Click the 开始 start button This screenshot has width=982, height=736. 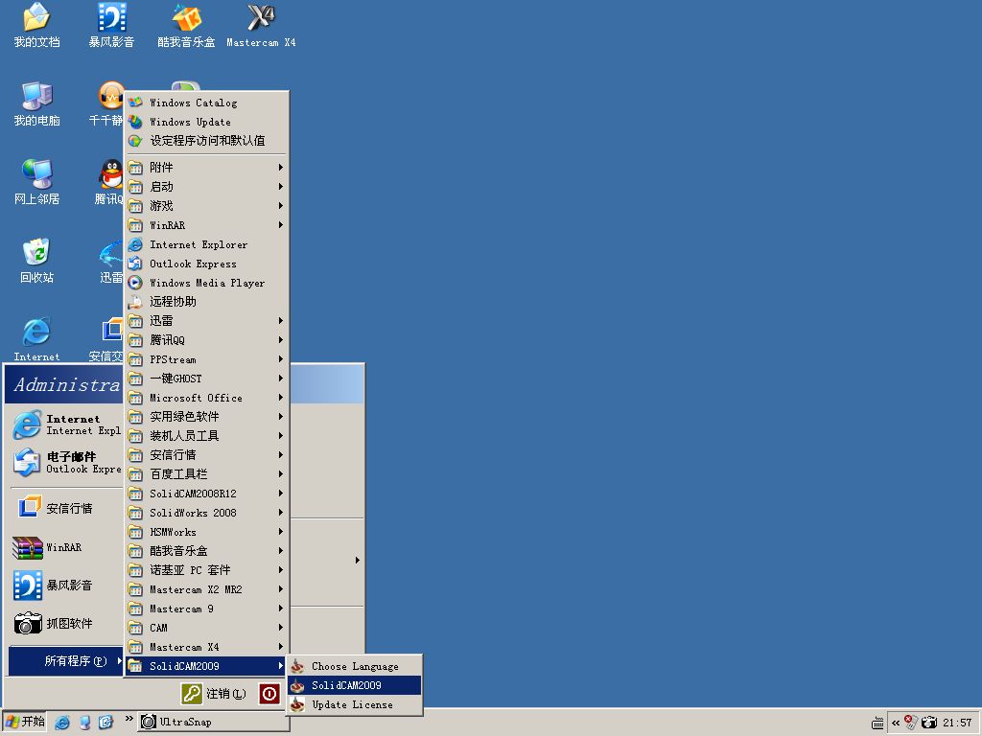click(24, 723)
